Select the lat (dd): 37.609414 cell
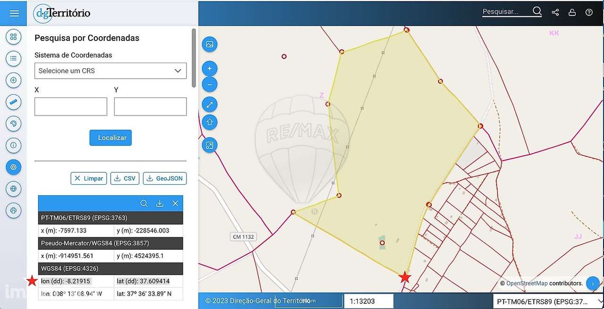 149,281
